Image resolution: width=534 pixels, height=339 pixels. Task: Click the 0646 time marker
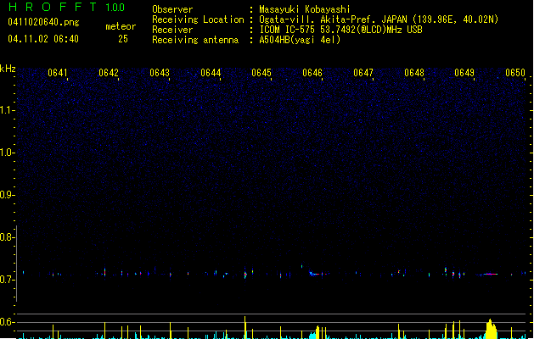pyautogui.click(x=312, y=73)
